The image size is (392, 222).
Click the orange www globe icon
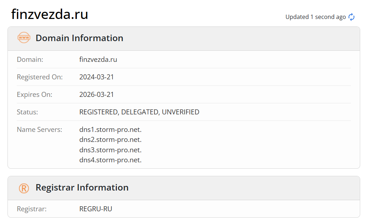(24, 38)
